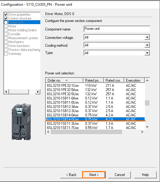Click the Next button
Screen dimensions: 160x182
94,175
